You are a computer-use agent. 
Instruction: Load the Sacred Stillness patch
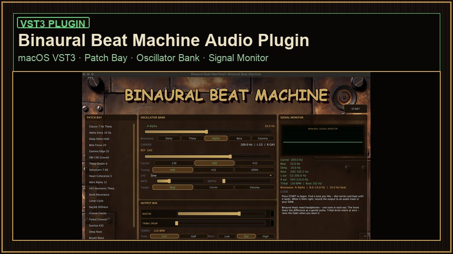99,207
